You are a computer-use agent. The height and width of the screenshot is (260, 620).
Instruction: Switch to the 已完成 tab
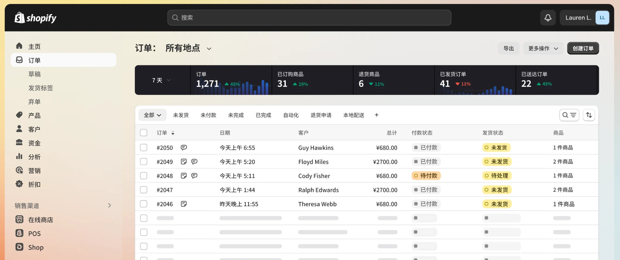click(x=263, y=115)
